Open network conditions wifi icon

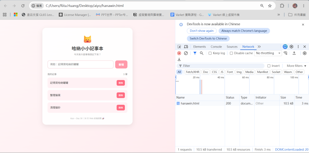[285, 53]
